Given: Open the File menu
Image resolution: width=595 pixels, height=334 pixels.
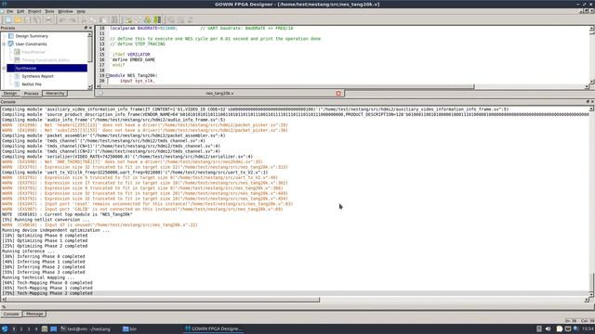Looking at the screenshot, I should click(x=9, y=11).
